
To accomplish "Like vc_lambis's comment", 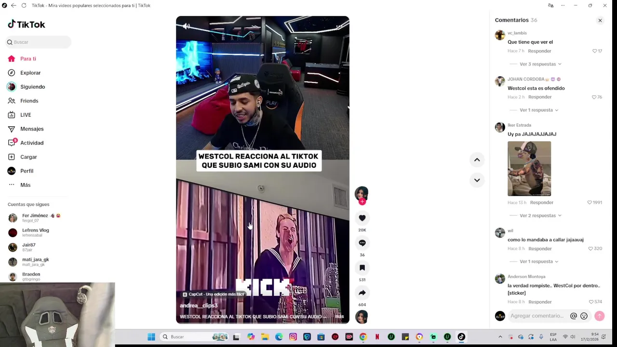I will (x=594, y=51).
